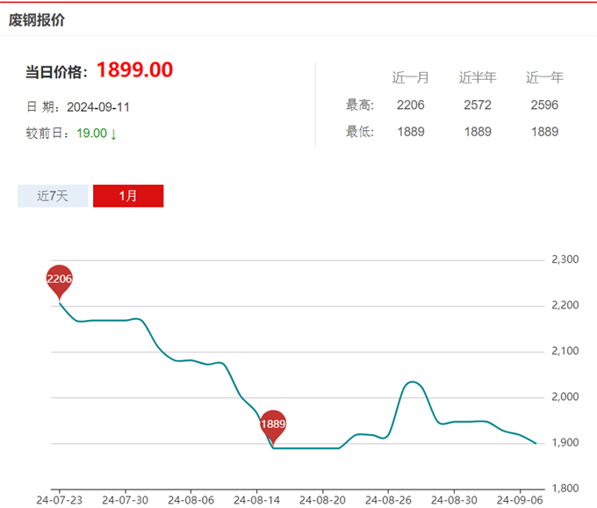Click the current price 1899.00
597x508 pixels.
pyautogui.click(x=134, y=70)
